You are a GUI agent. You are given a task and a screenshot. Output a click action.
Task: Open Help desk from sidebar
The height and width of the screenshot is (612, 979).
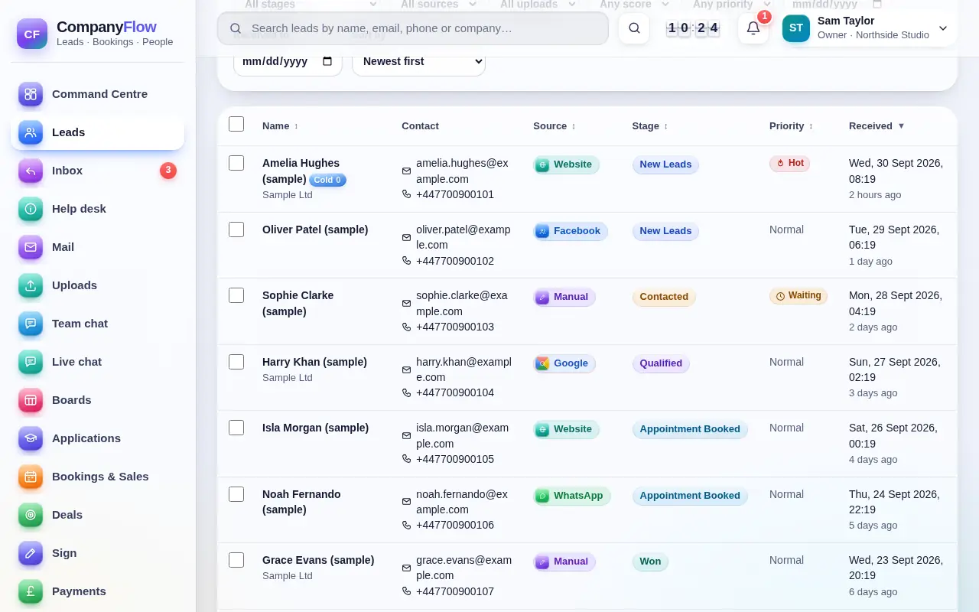coord(97,209)
